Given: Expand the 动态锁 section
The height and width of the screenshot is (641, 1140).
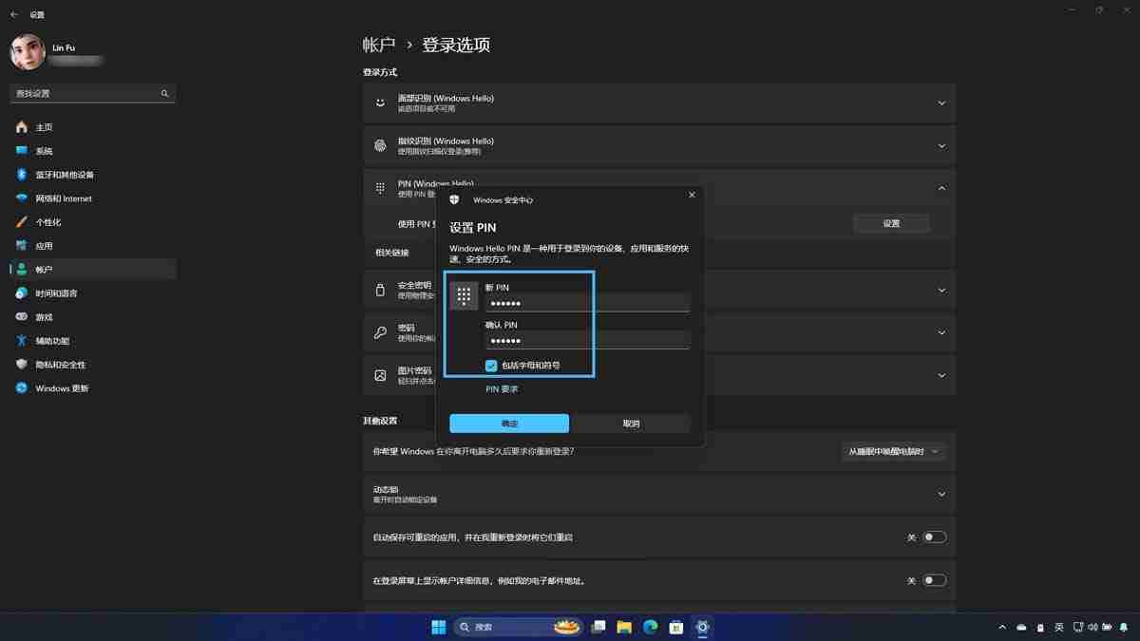Looking at the screenshot, I should pyautogui.click(x=940, y=494).
